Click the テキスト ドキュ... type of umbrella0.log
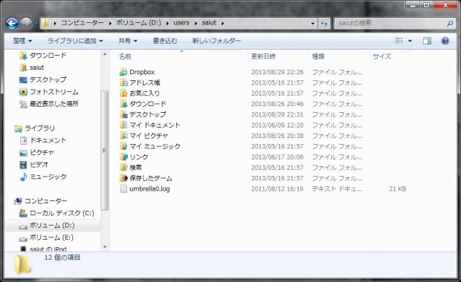Screen dimensions: 461x282 337,188
